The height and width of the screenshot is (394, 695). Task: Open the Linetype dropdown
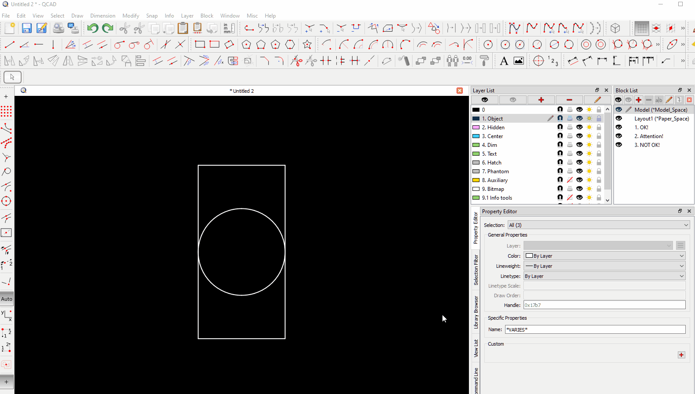604,276
